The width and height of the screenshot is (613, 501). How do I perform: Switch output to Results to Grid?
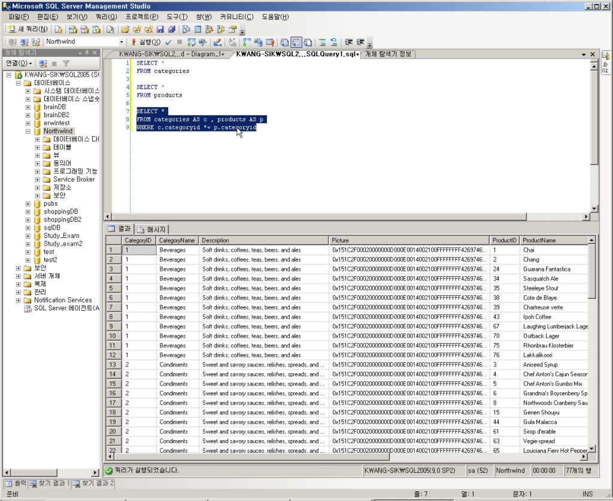click(x=296, y=42)
